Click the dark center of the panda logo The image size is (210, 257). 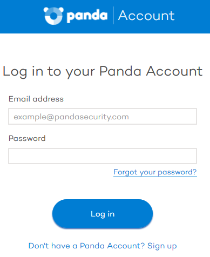click(x=53, y=16)
